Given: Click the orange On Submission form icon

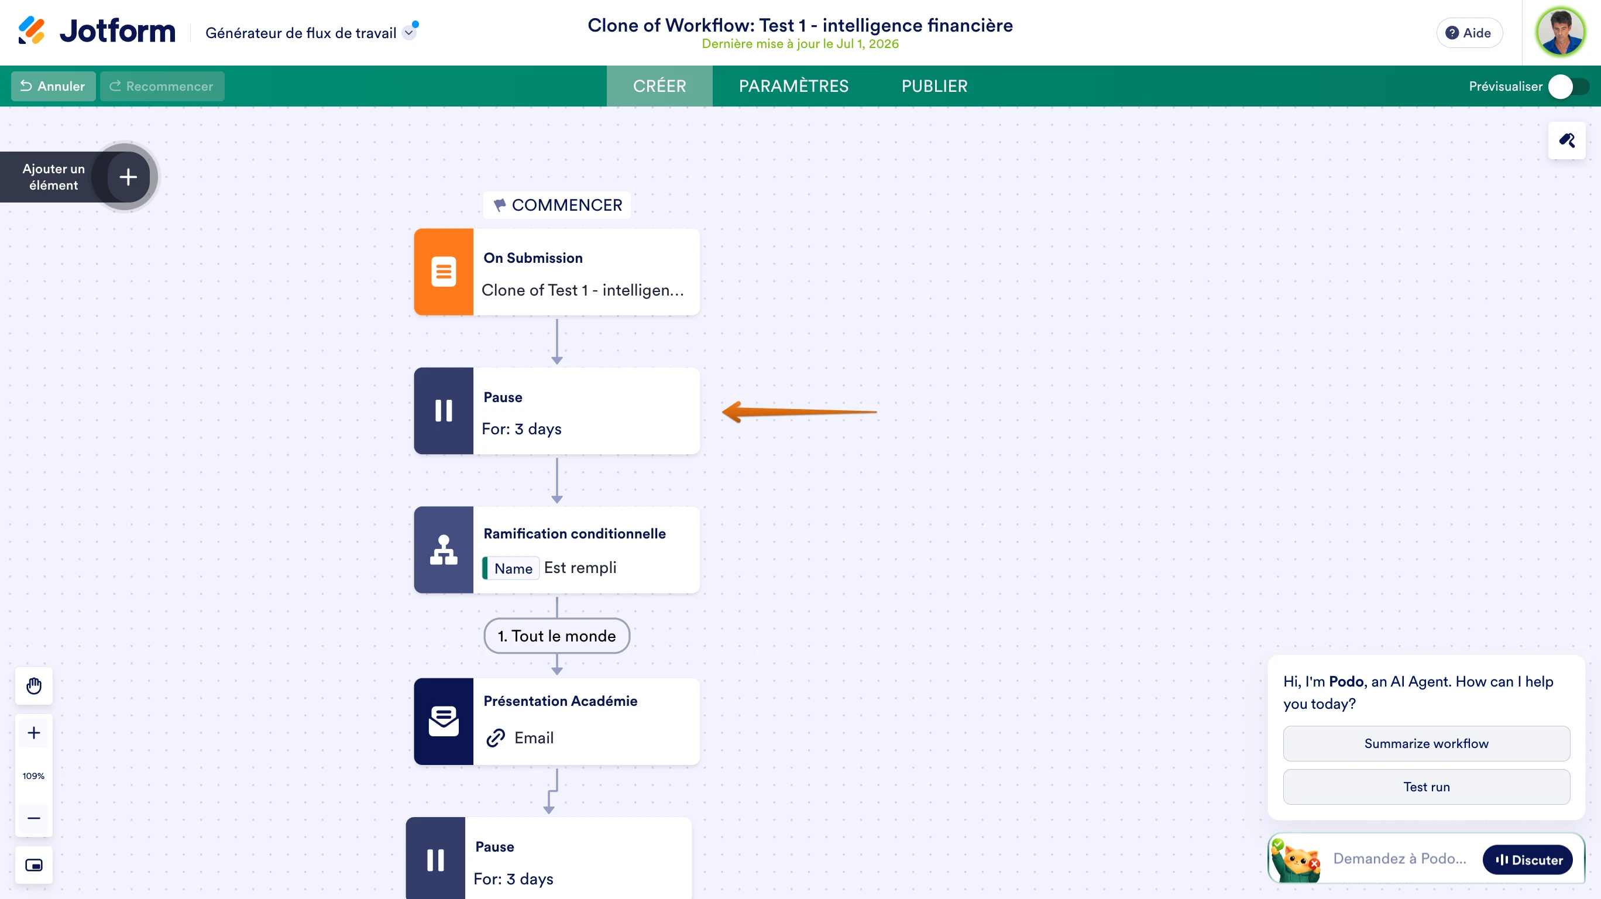Looking at the screenshot, I should [x=444, y=272].
